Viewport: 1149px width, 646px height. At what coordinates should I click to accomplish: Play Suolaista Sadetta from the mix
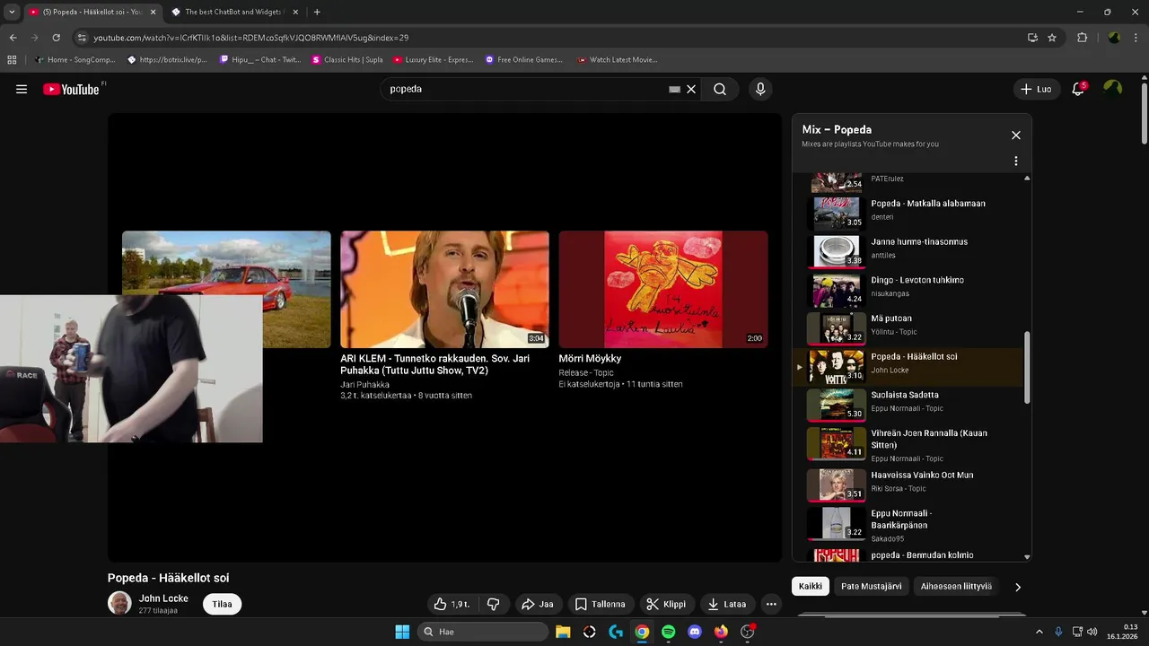click(x=907, y=405)
